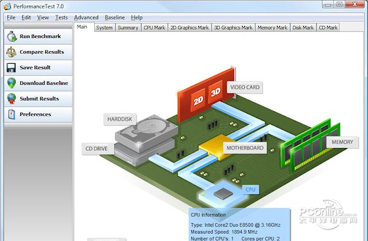Switch to the Disk Mark tab

(303, 28)
